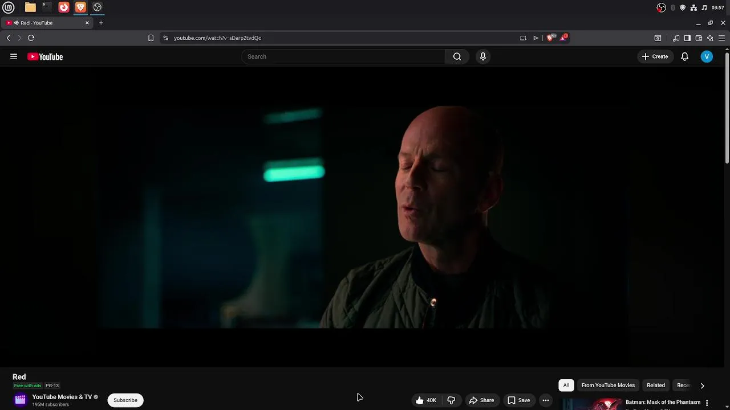Open the Brave Rewards triangle icon
The image size is (730, 410).
(564, 38)
